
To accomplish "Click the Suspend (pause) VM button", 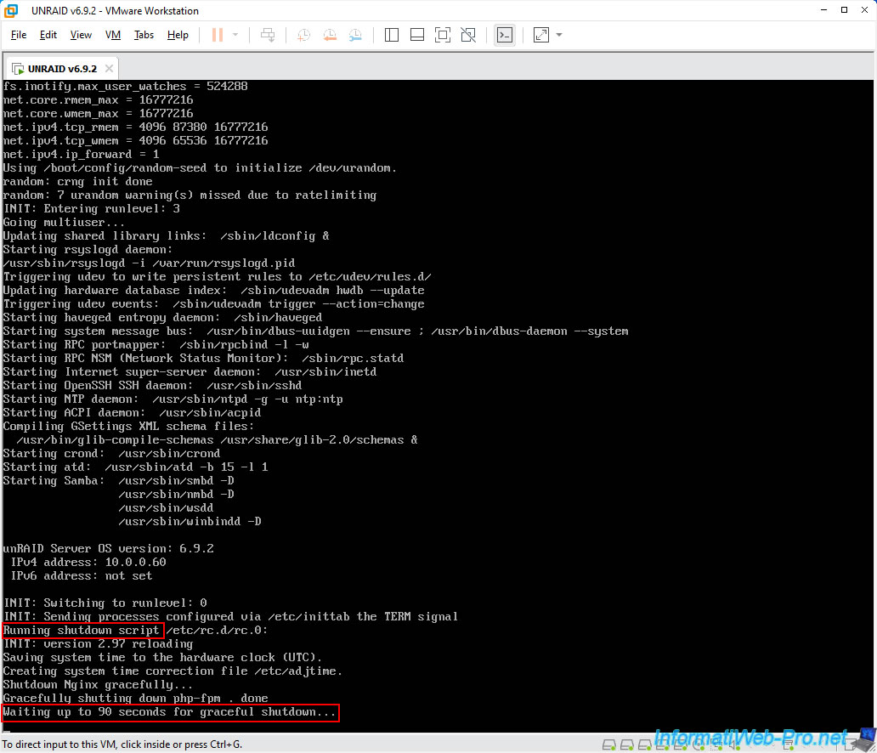I will pyautogui.click(x=217, y=35).
